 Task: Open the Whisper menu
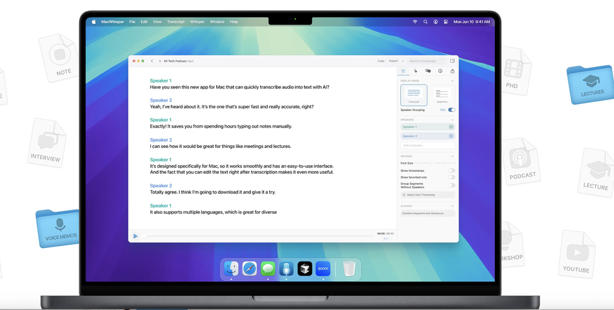point(197,22)
